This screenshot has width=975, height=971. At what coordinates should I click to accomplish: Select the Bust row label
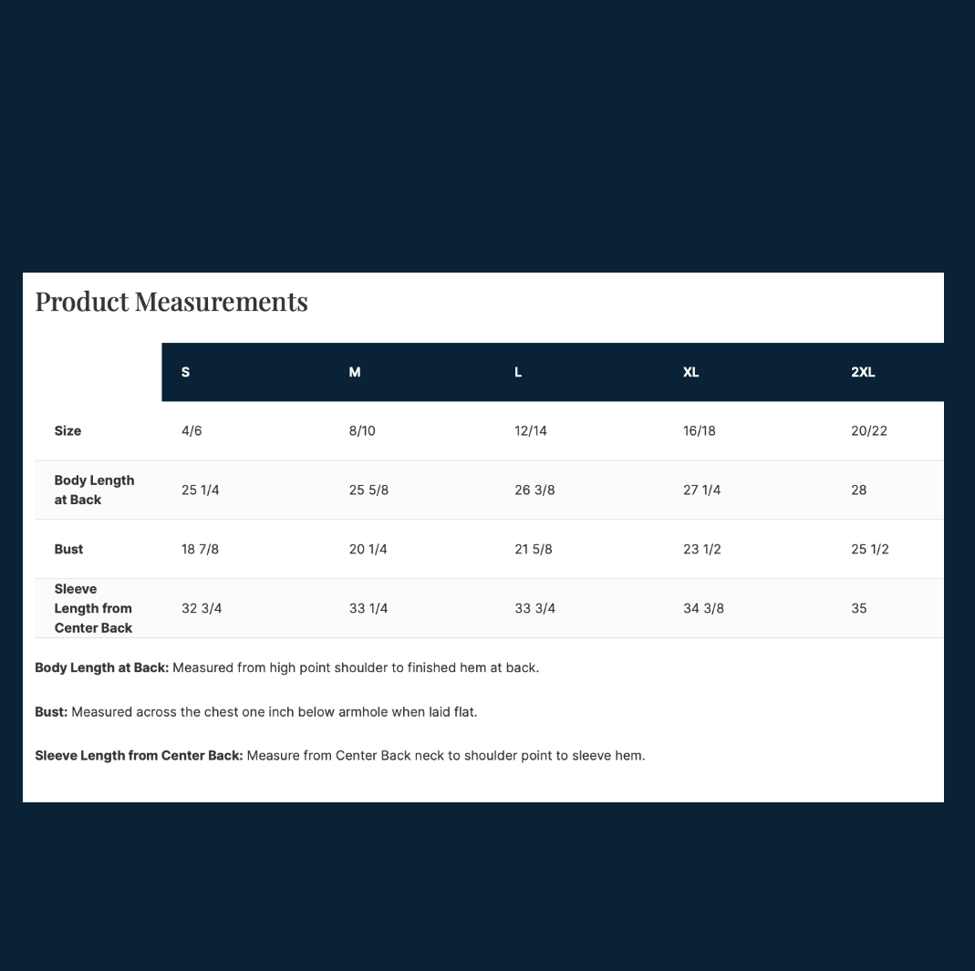tap(68, 549)
